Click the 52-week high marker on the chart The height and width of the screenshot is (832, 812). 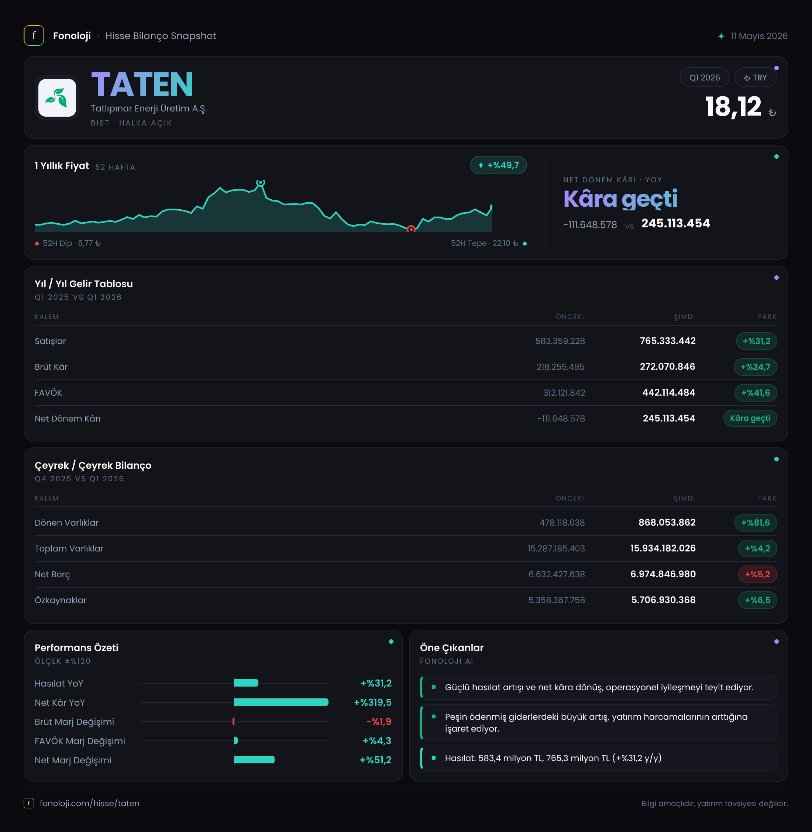coord(260,182)
